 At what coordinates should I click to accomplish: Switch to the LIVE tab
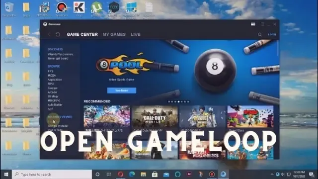[x=136, y=34]
